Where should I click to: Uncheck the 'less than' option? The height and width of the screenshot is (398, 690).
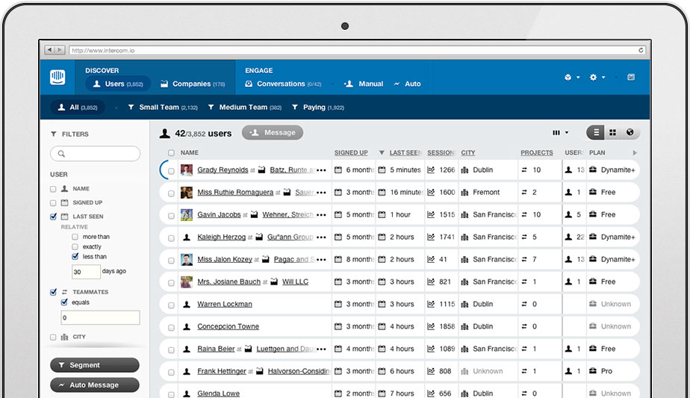[x=75, y=257]
